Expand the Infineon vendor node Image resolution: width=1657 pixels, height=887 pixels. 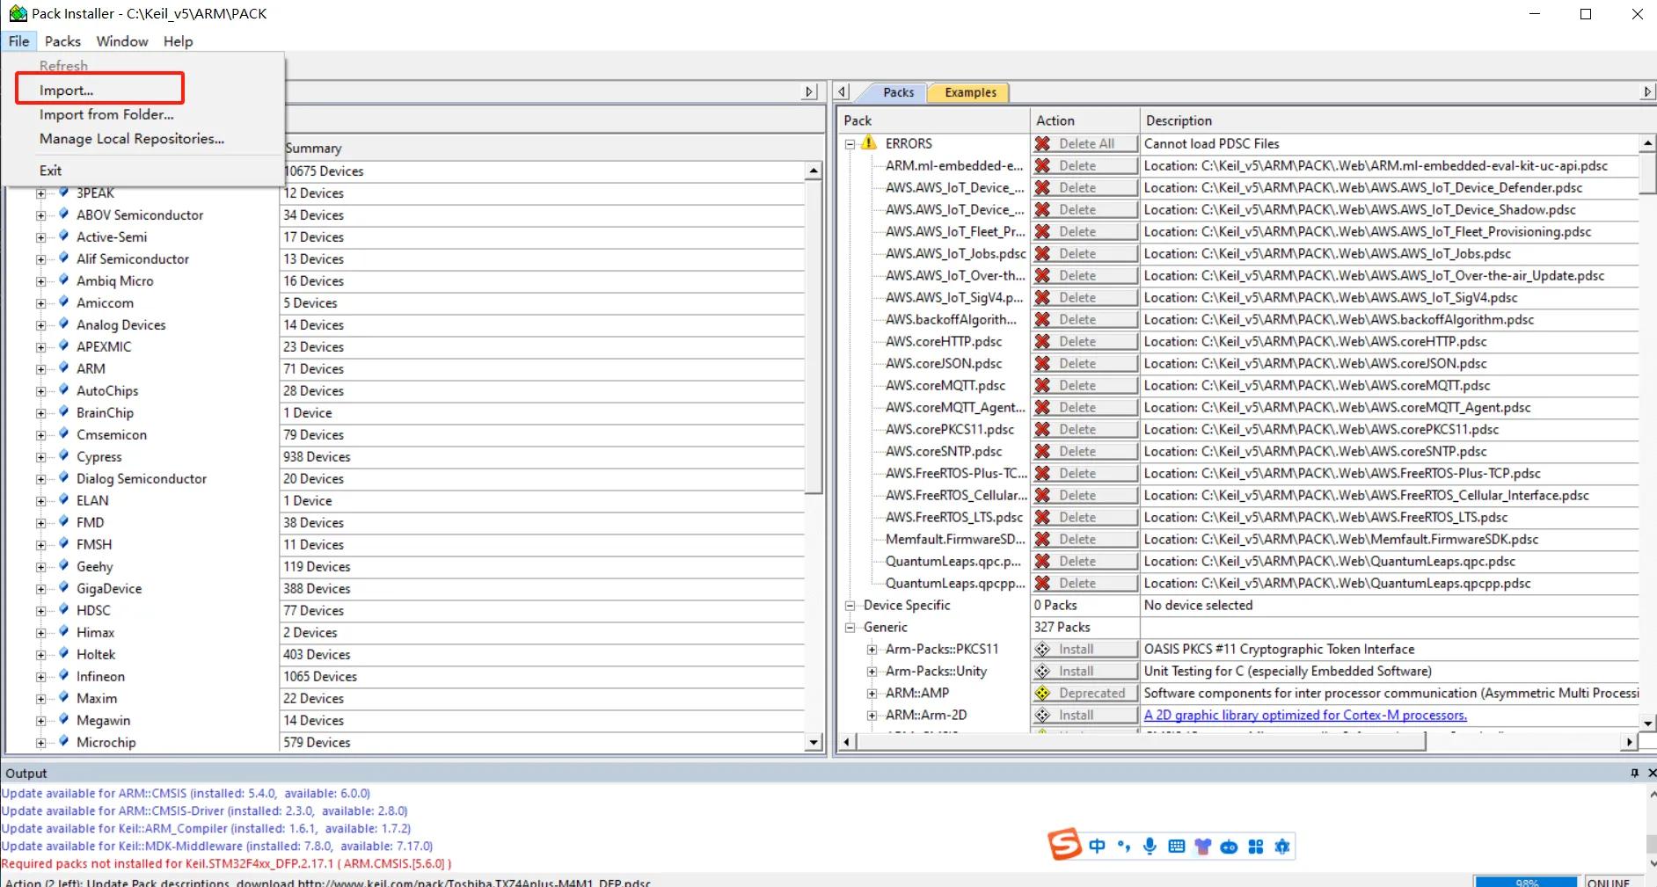point(40,677)
